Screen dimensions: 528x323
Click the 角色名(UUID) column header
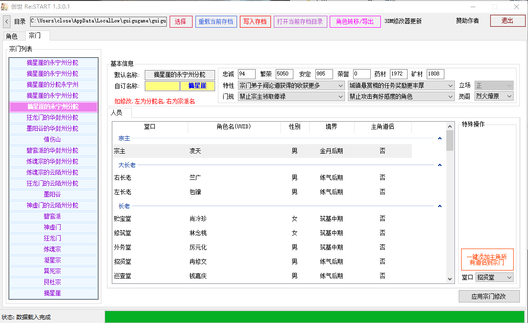(234, 127)
